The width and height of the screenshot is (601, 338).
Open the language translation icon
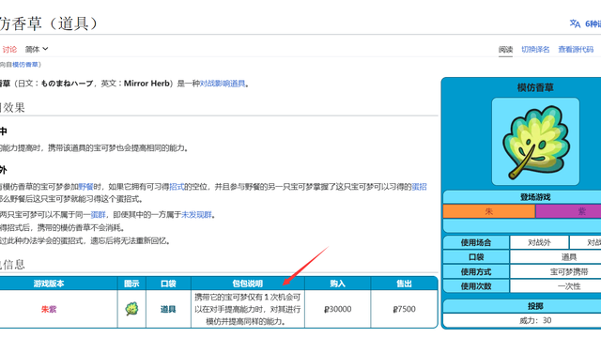click(575, 23)
